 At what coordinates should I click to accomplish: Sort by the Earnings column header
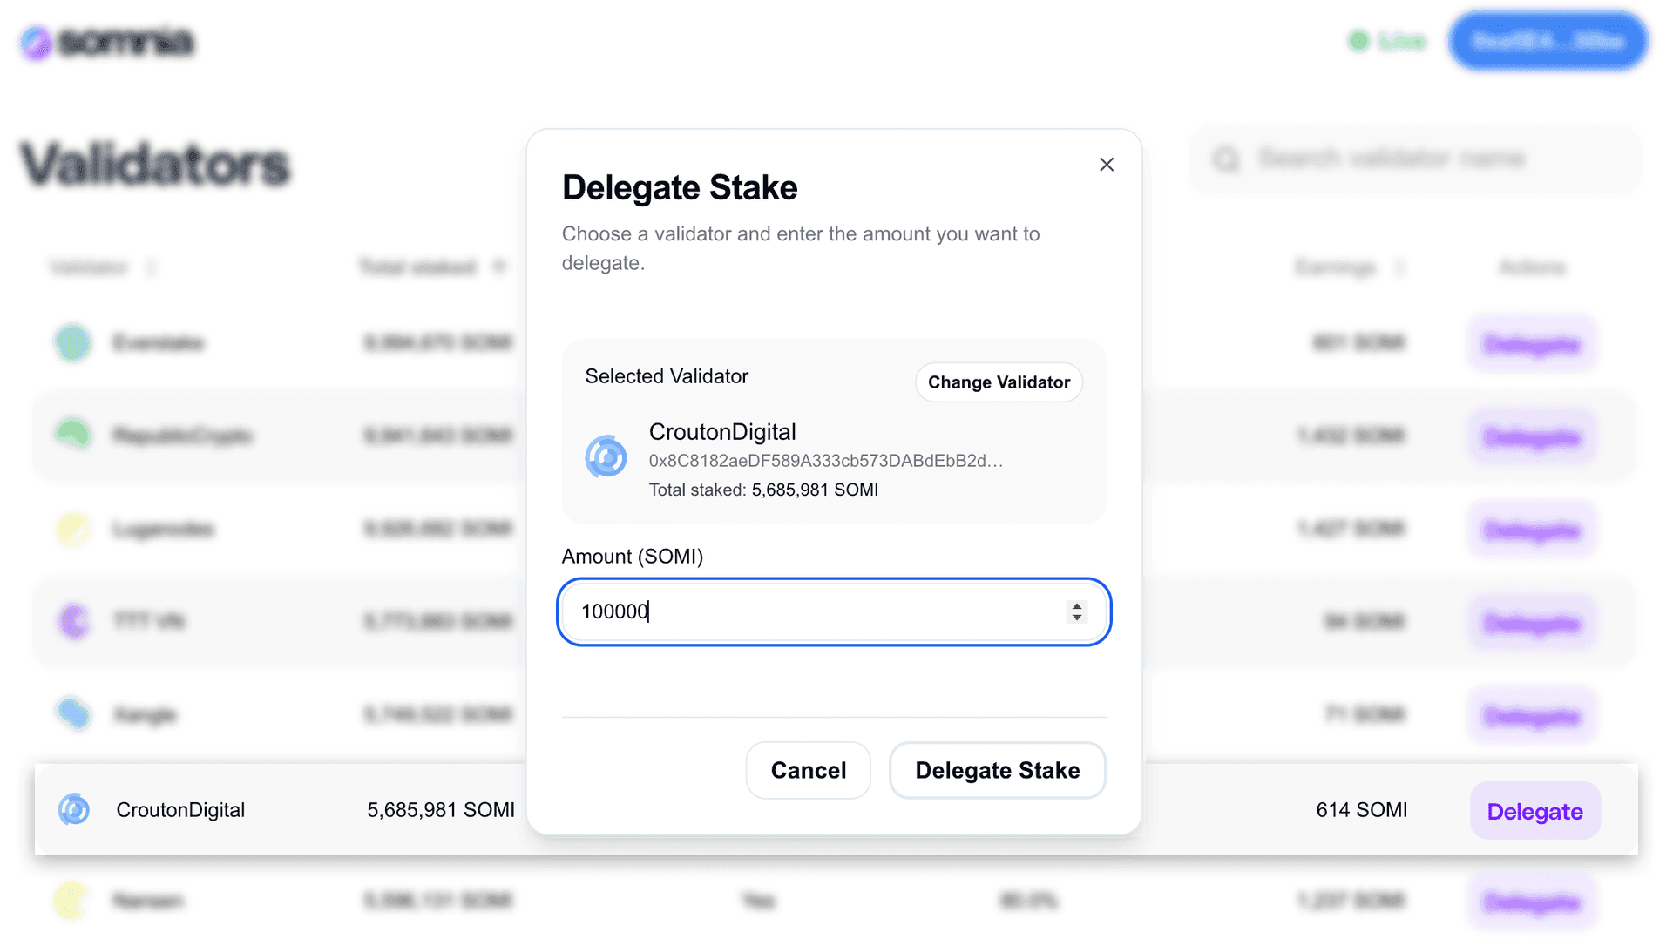1335,267
